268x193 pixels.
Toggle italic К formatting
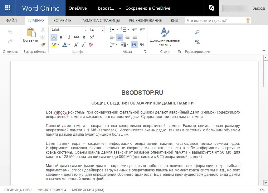[61, 37]
